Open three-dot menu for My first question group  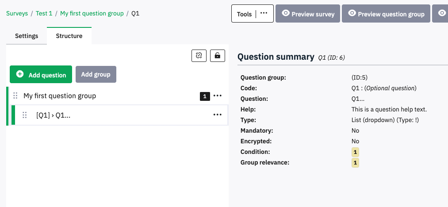coord(217,96)
